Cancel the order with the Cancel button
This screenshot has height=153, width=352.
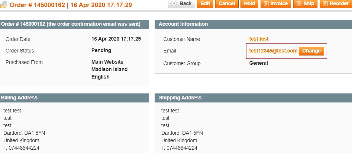pyautogui.click(x=227, y=4)
